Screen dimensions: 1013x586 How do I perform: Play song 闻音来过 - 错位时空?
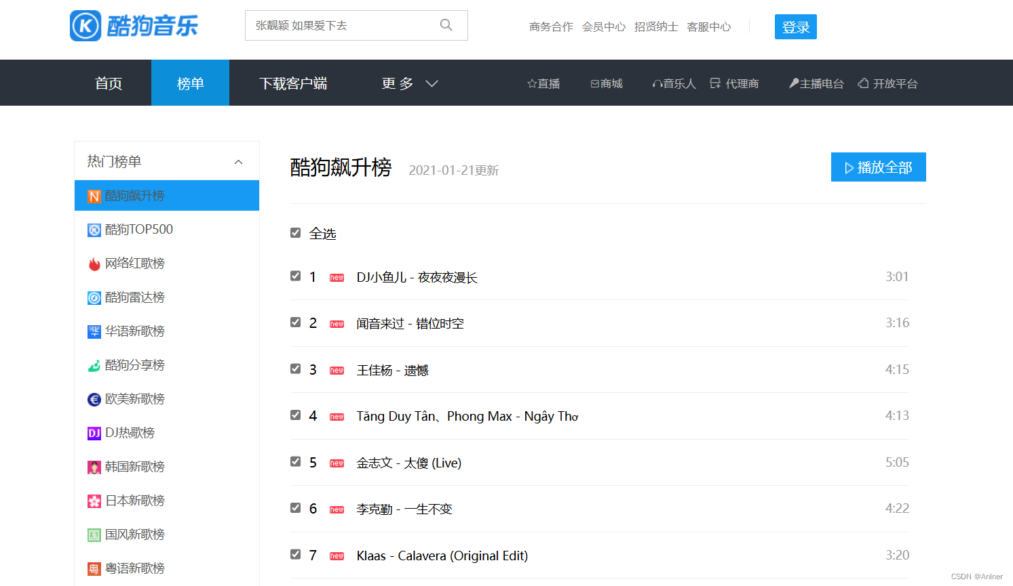[410, 324]
